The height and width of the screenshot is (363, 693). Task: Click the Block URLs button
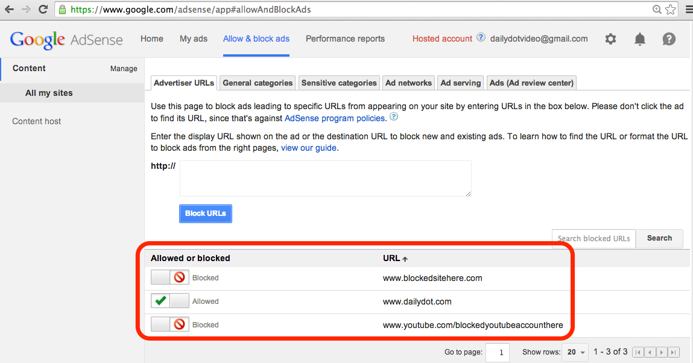click(x=206, y=213)
